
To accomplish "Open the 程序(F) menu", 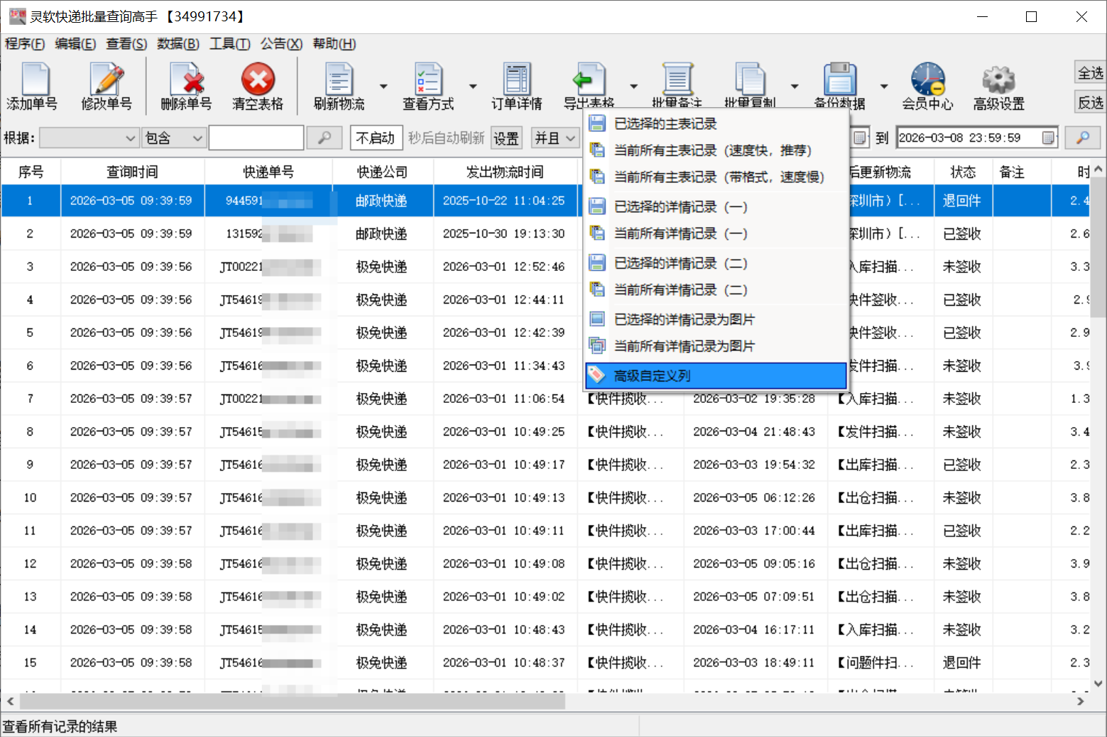I will coord(25,44).
